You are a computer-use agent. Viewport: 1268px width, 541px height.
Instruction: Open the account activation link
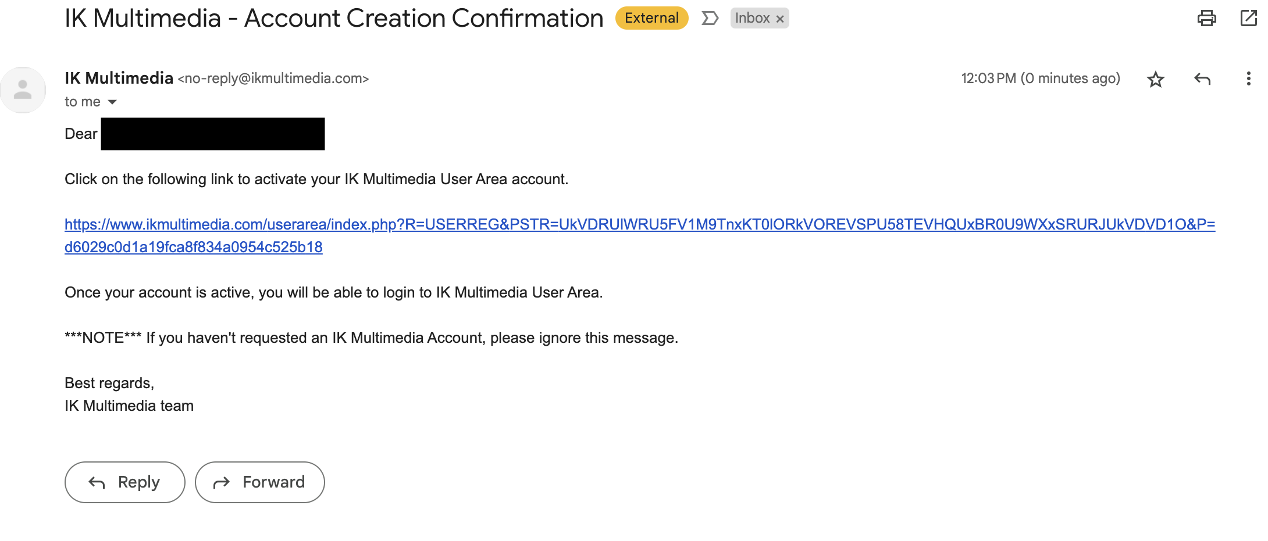tap(639, 224)
